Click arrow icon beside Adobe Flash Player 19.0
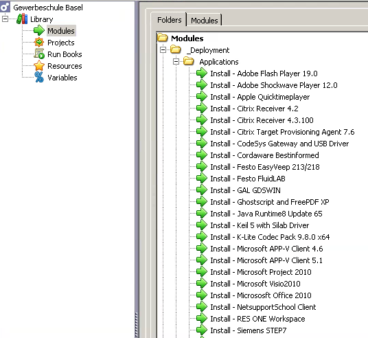Viewport: 368px width, 338px height. (x=202, y=74)
